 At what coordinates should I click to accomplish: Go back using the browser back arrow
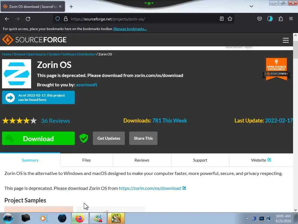tap(7, 19)
